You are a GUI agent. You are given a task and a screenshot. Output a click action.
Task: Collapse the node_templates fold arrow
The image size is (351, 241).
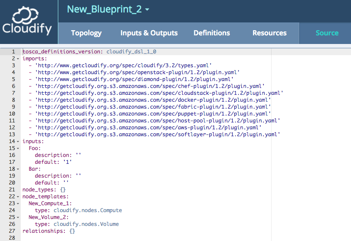(18, 197)
